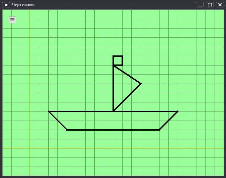Open the hamburger menu on the canvas
The height and width of the screenshot is (178, 226).
[x=12, y=20]
